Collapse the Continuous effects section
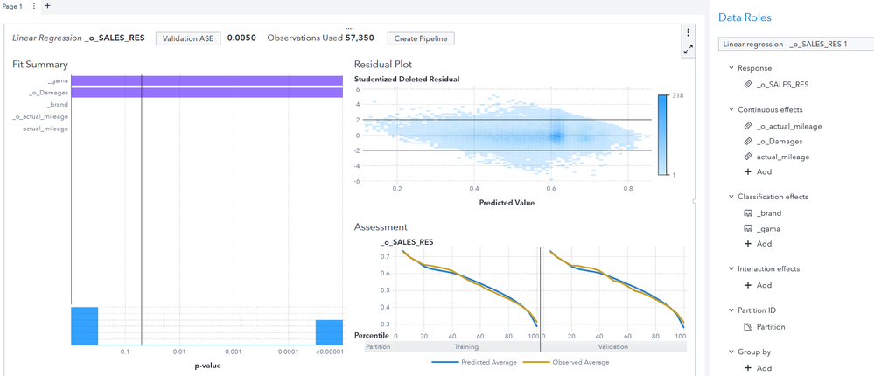The width and height of the screenshot is (874, 376). click(x=731, y=109)
